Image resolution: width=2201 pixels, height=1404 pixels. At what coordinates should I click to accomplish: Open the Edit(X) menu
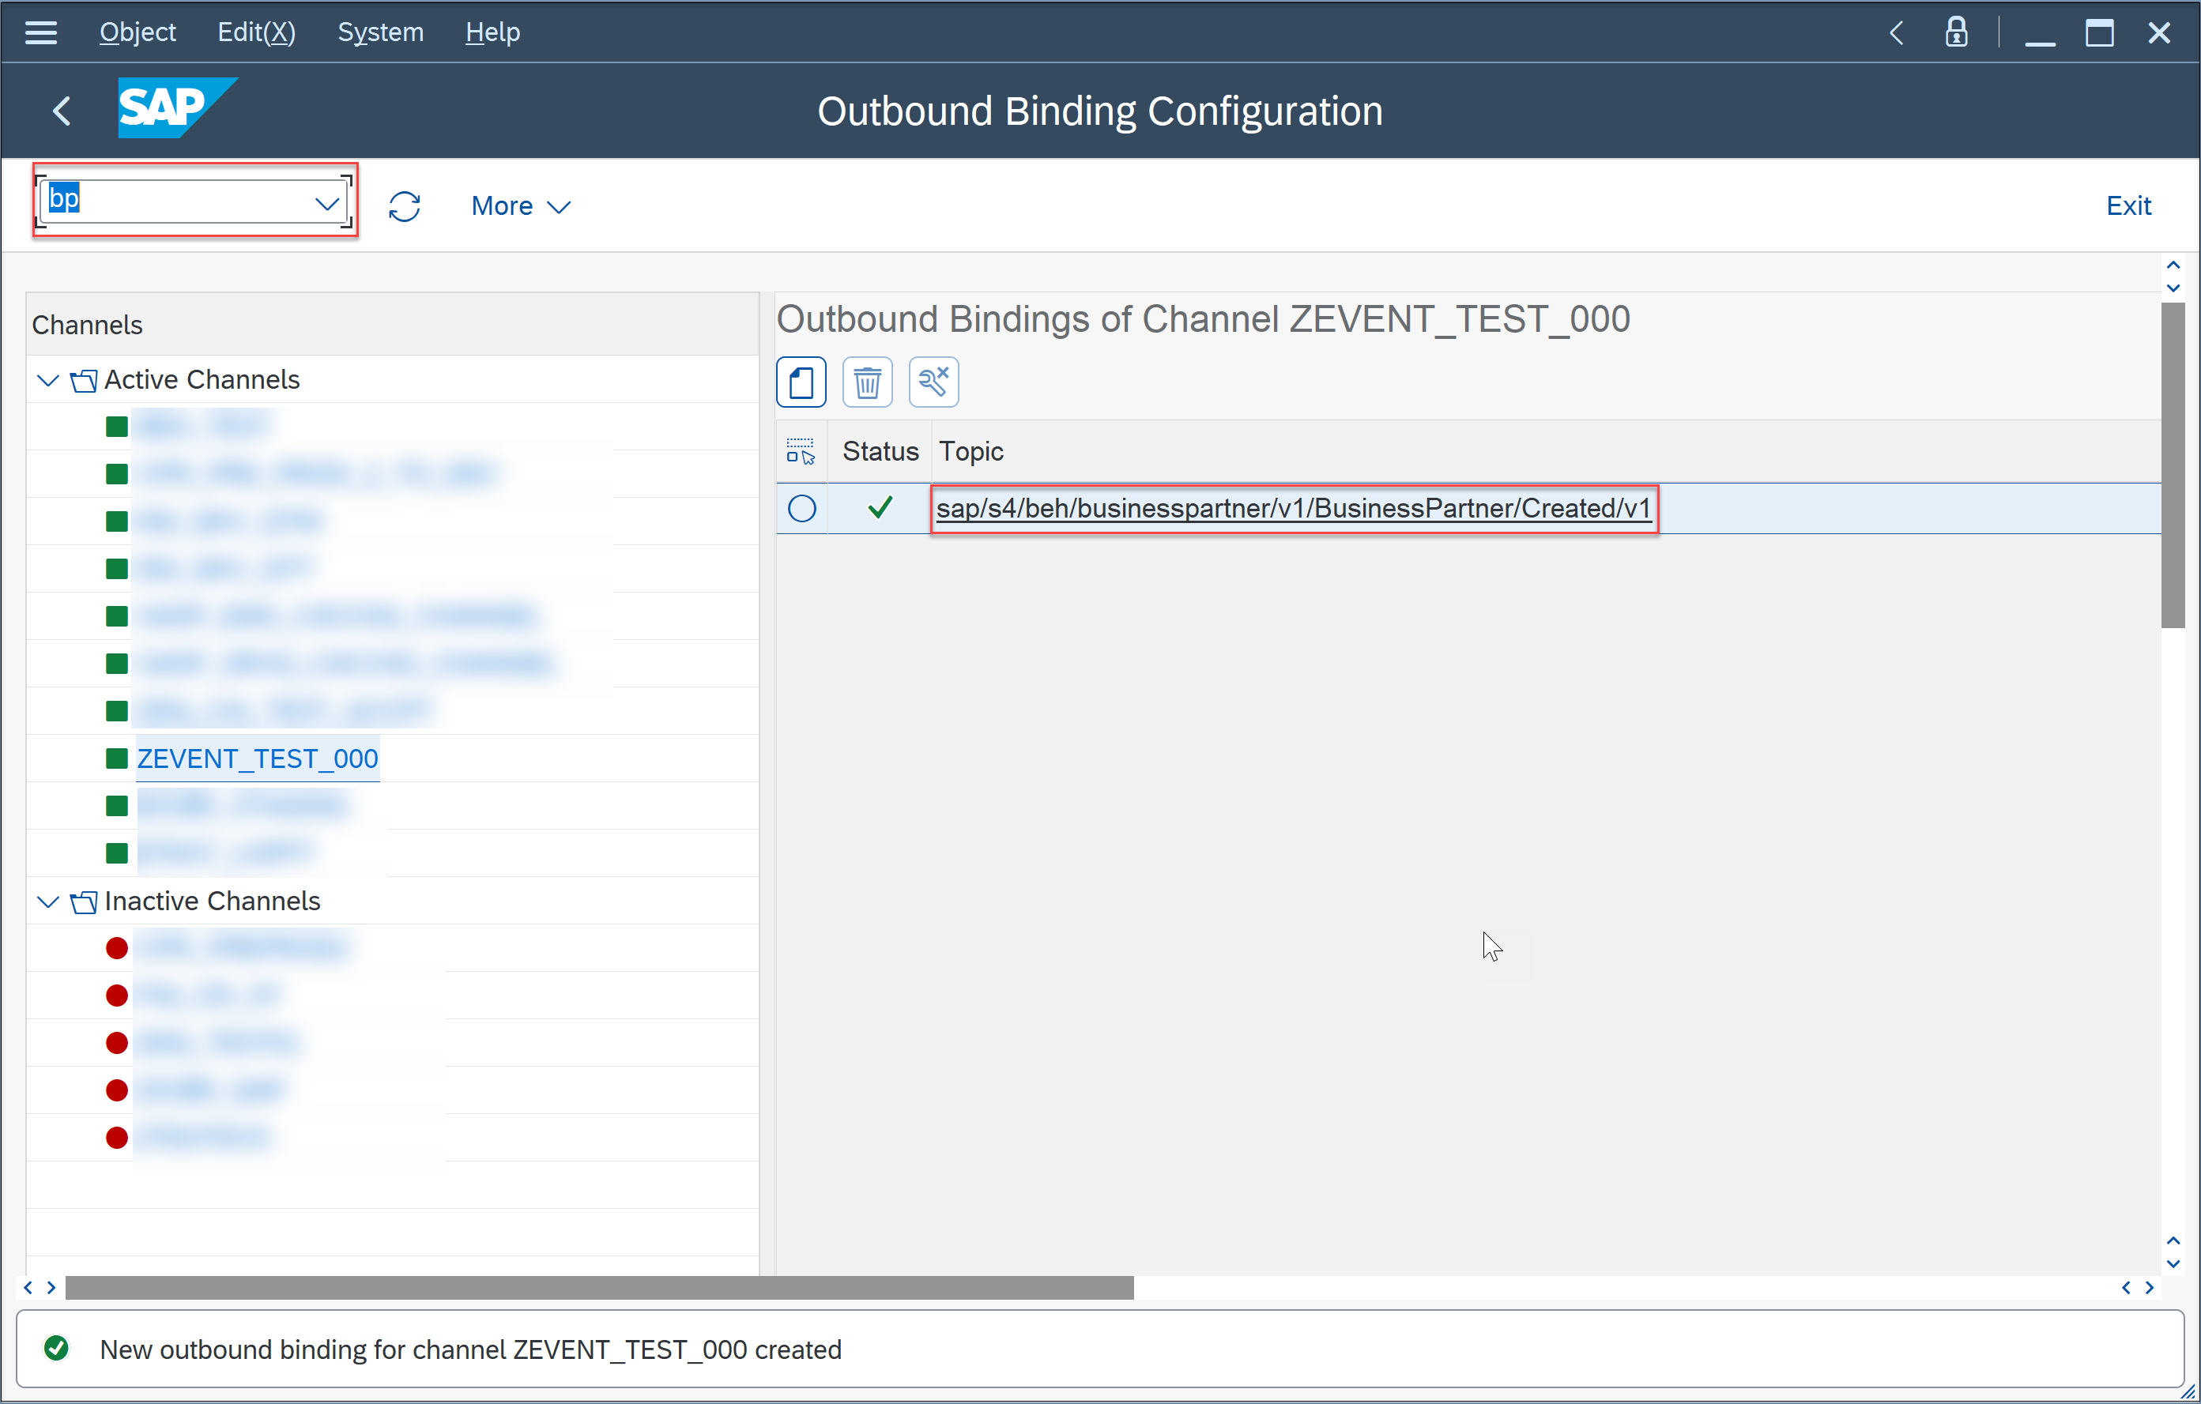tap(256, 33)
